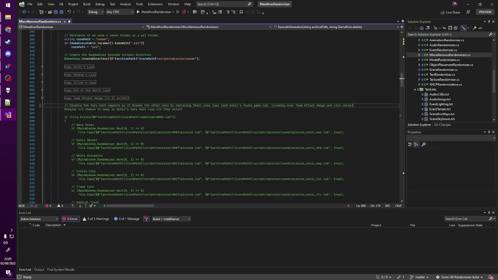Click Open File folder icon in toolbar

coord(50,12)
